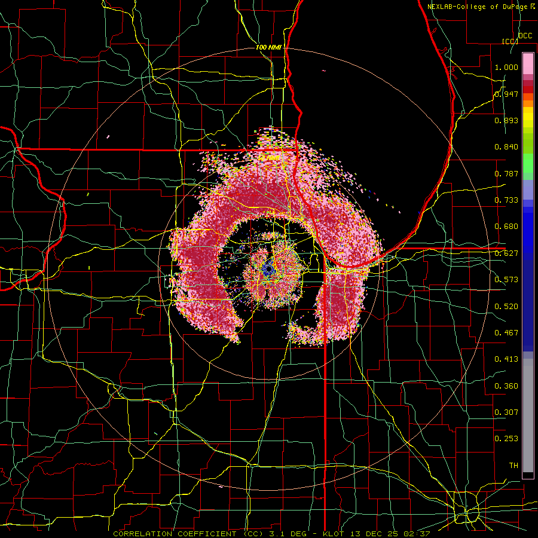
Task: Click the 0.947 color scale value
Action: coord(506,94)
